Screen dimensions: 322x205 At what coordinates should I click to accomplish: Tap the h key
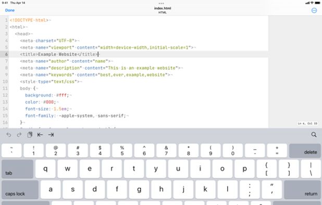tap(161, 189)
